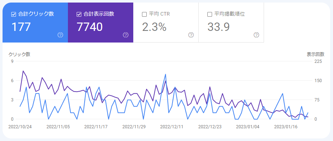The image size is (333, 141).
Task: Enable the 平均 CTR checkbox
Action: click(x=144, y=15)
